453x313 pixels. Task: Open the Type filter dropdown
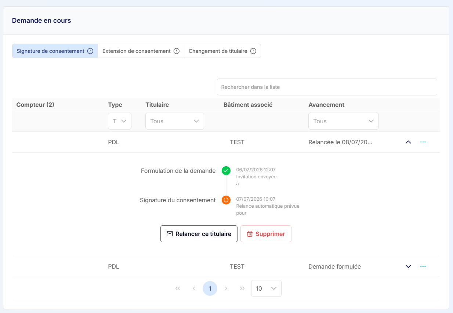point(120,121)
